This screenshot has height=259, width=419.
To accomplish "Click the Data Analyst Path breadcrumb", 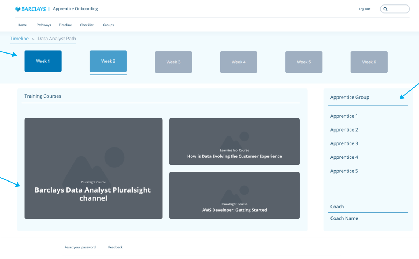I will click(x=57, y=39).
